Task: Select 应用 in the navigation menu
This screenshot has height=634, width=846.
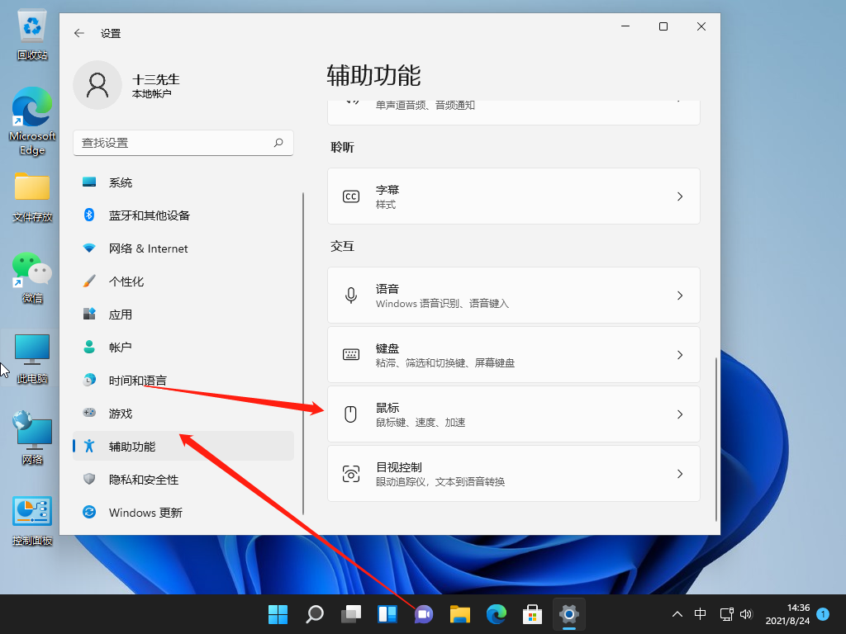Action: pos(89,314)
